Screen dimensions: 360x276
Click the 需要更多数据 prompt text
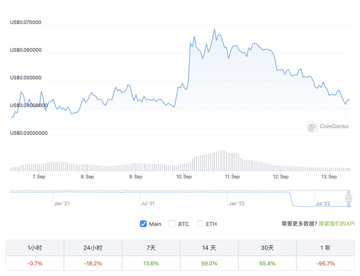299,224
